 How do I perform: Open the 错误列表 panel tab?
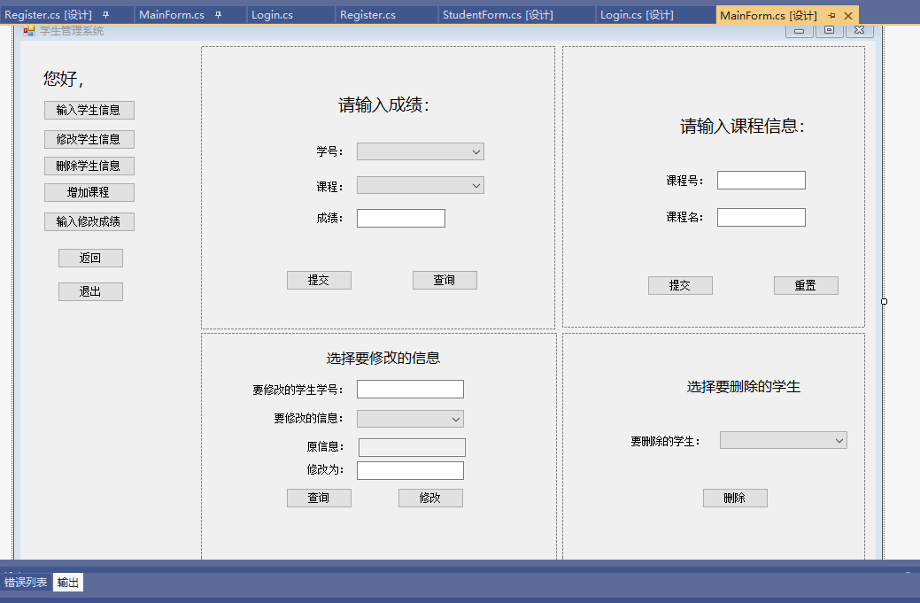pos(26,582)
